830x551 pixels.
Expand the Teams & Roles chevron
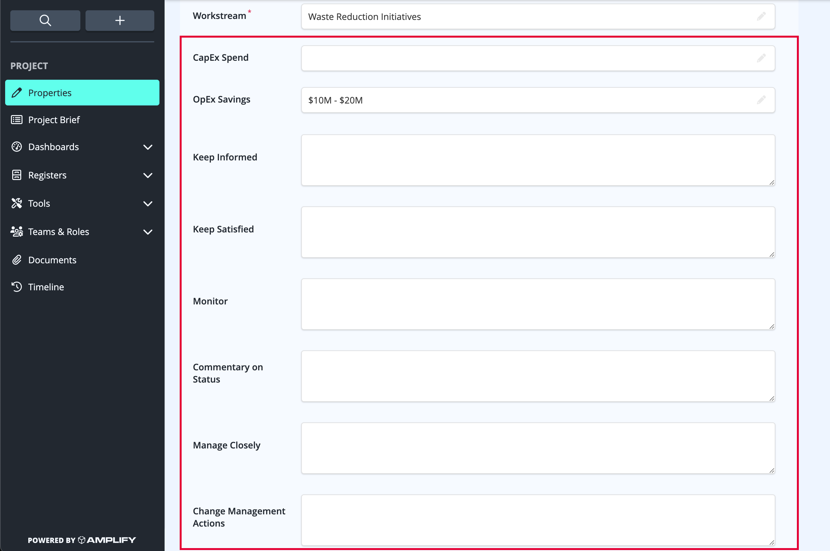click(148, 232)
